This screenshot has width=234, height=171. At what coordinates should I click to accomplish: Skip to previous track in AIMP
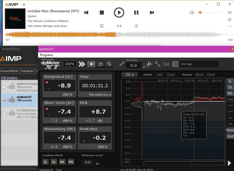(86, 13)
